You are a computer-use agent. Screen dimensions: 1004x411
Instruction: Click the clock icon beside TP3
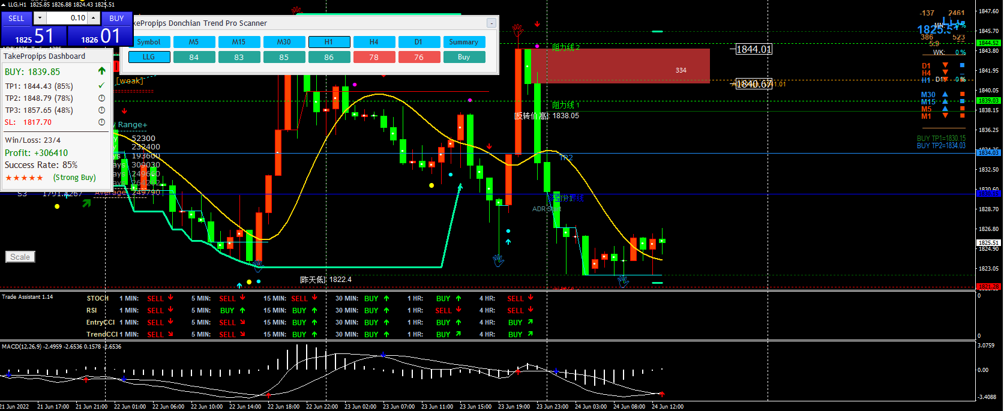click(101, 110)
